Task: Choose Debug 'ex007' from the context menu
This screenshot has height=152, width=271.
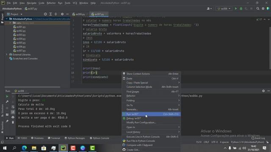Action: 151,118
